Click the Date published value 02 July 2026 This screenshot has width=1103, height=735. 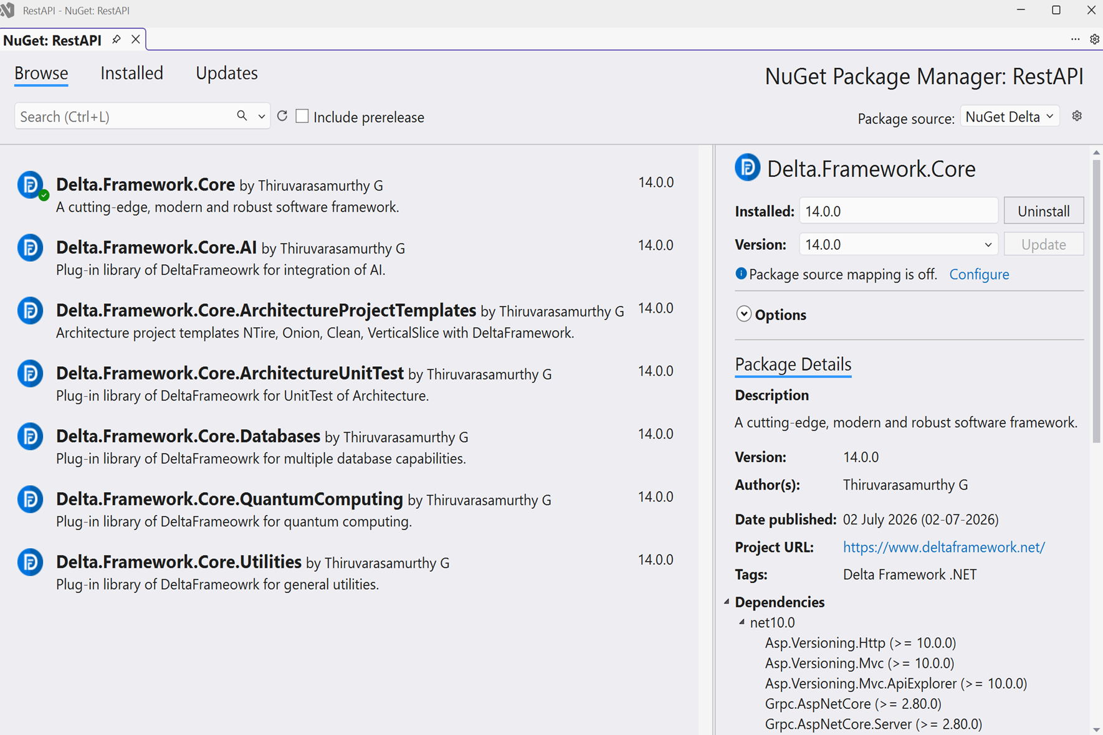(x=920, y=519)
